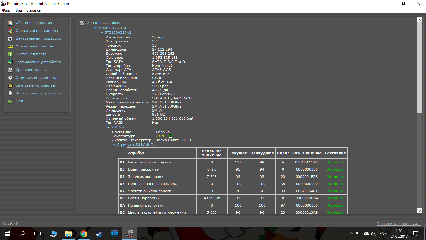
Task: Open taskbar search magnifier
Action: pos(22,233)
